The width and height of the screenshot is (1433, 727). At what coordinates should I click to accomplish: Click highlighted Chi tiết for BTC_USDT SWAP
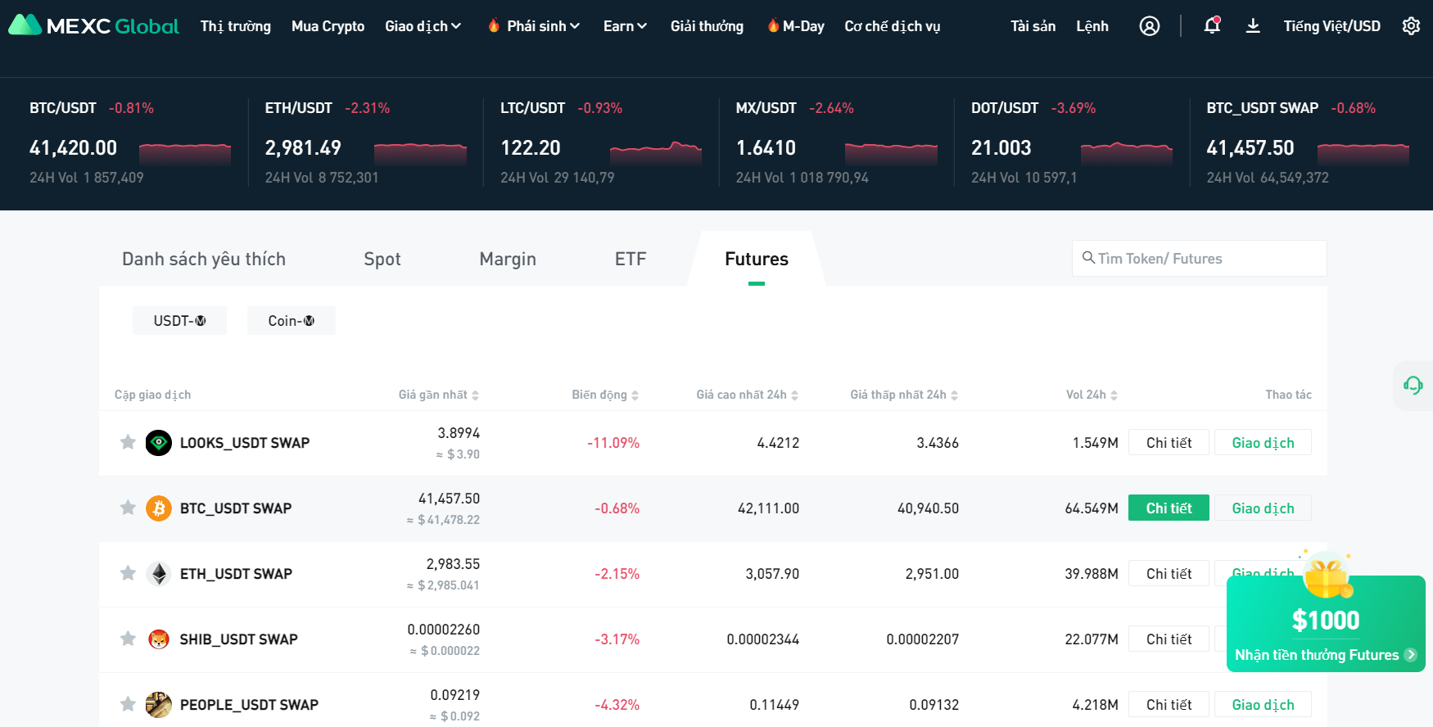coord(1169,508)
